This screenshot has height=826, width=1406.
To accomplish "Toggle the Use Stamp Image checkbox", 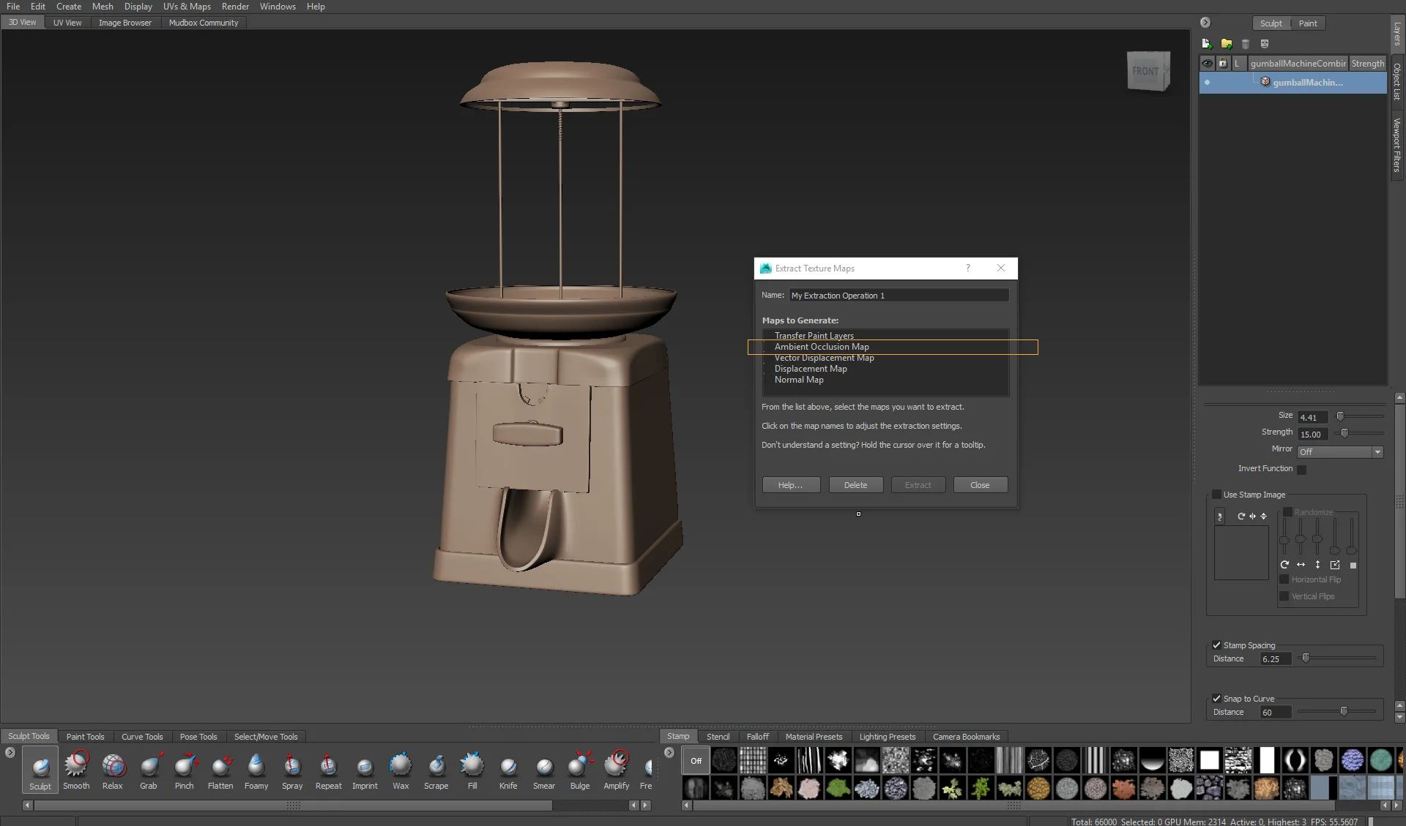I will pyautogui.click(x=1217, y=495).
